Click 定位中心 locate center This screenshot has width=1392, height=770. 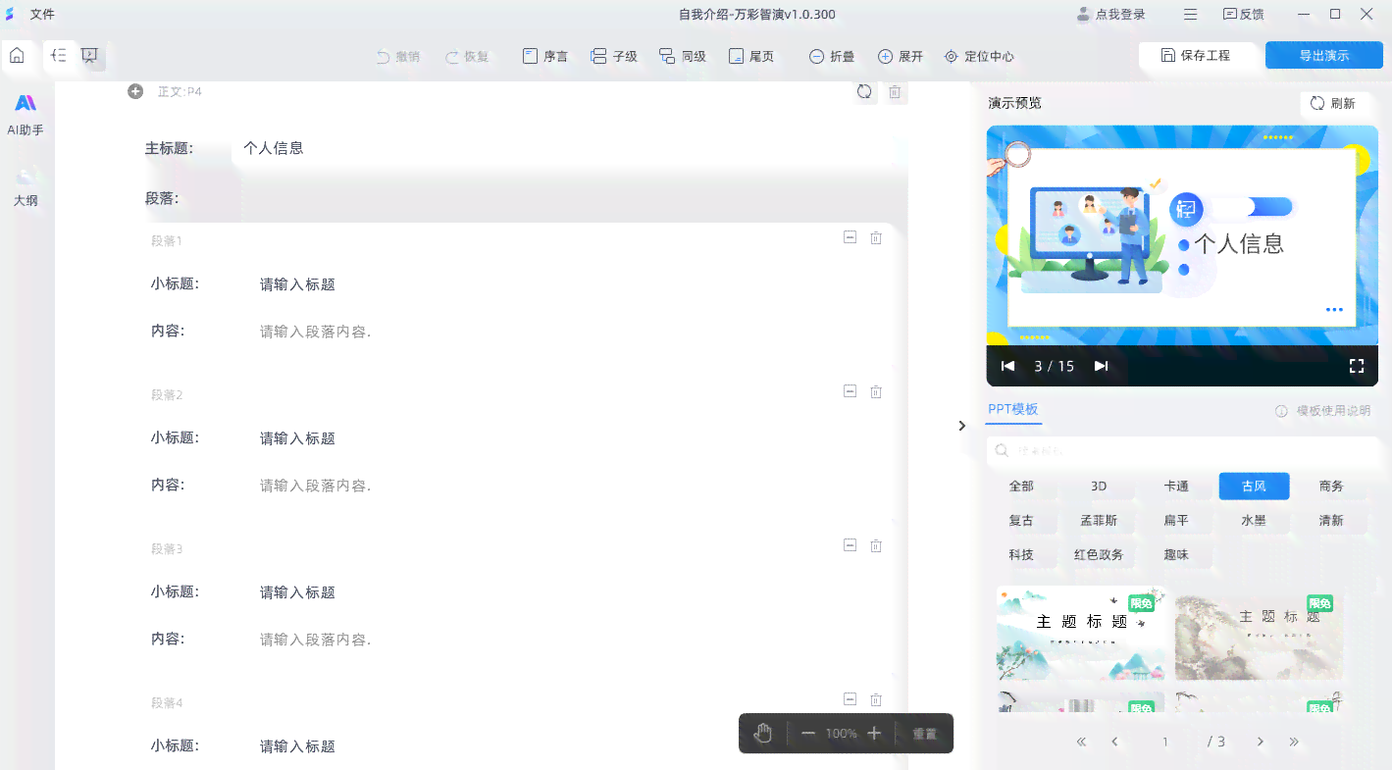(x=979, y=57)
